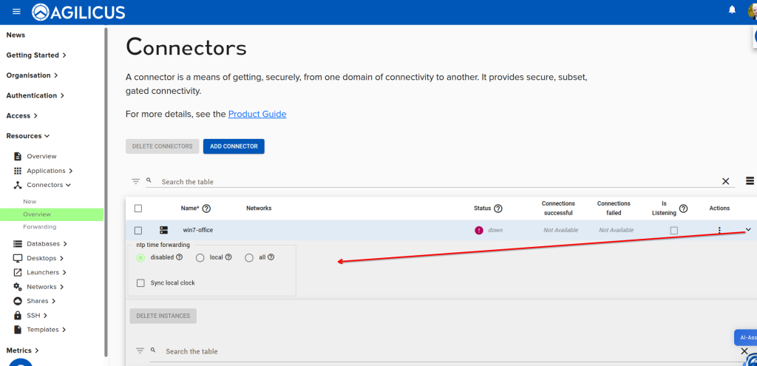Viewport: 757px width, 366px height.
Task: Click the Is Listening help icon
Action: pos(683,209)
